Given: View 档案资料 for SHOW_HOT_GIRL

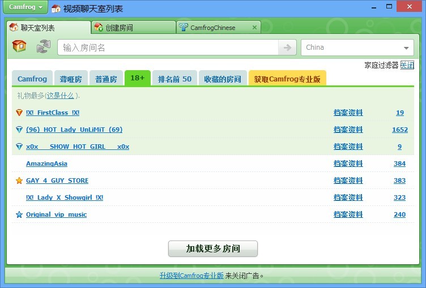Looking at the screenshot, I should tap(348, 147).
